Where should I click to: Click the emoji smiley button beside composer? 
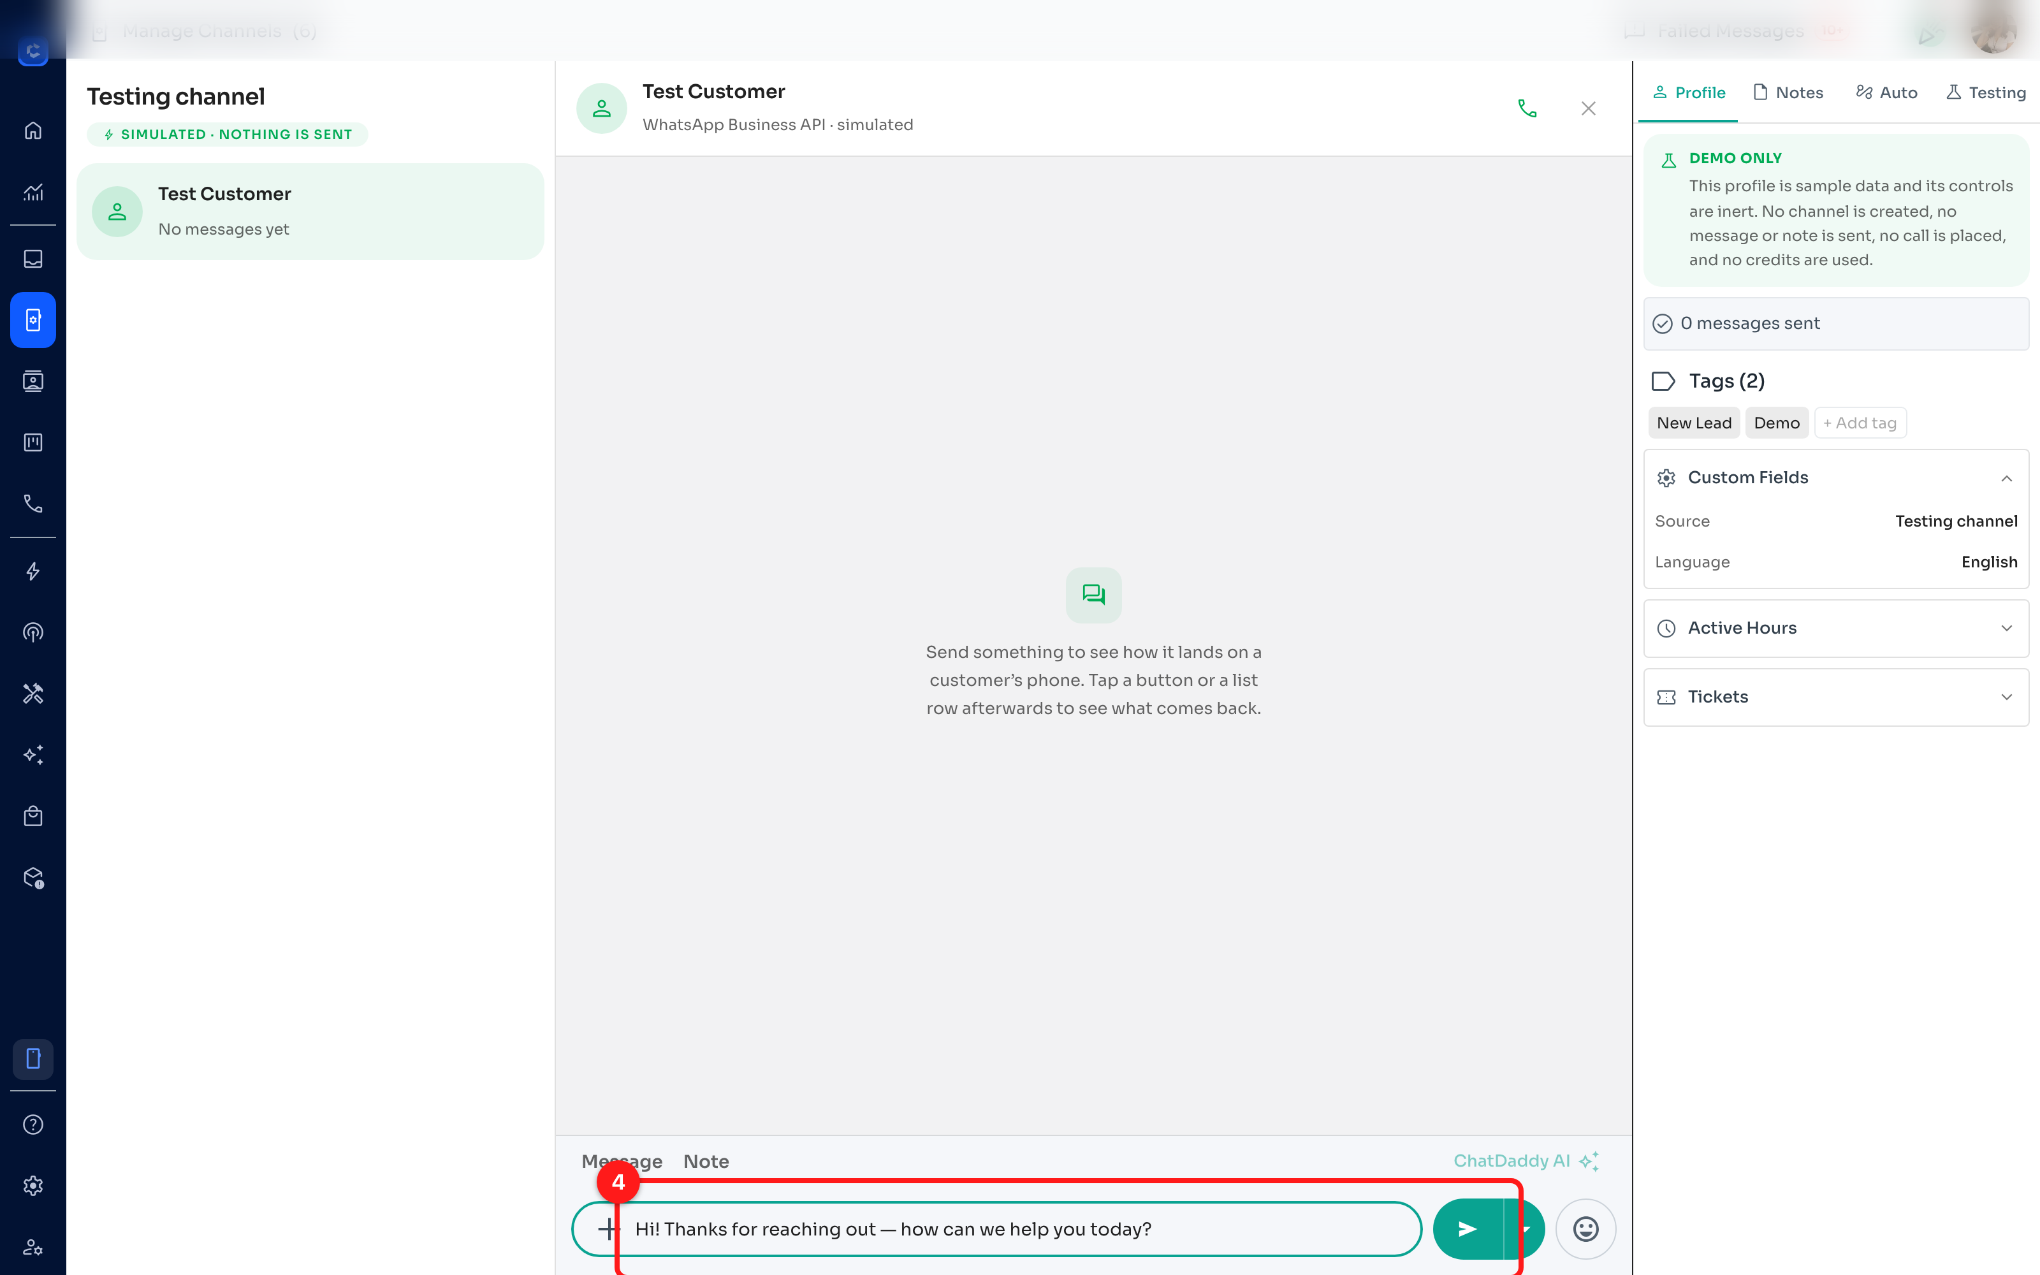(1585, 1228)
